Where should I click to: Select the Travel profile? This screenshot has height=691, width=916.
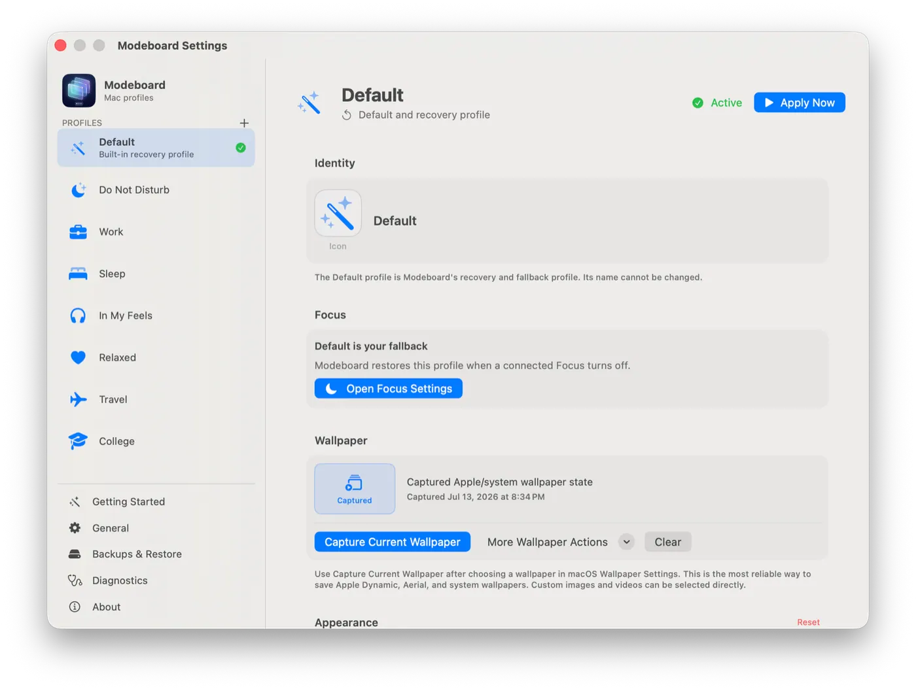156,399
